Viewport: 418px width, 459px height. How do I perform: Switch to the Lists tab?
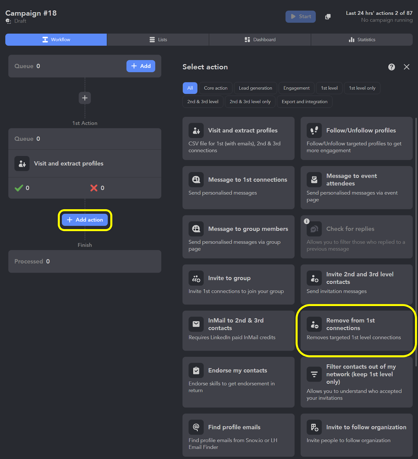click(158, 40)
